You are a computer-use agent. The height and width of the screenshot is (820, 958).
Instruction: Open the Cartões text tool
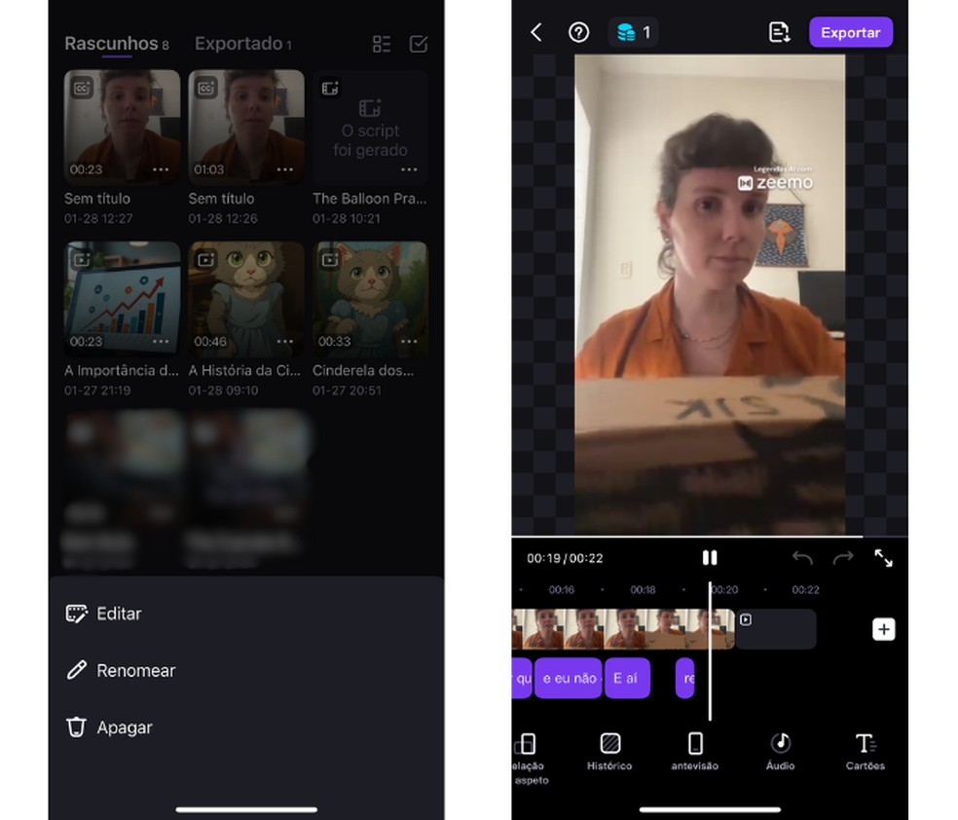point(866,752)
